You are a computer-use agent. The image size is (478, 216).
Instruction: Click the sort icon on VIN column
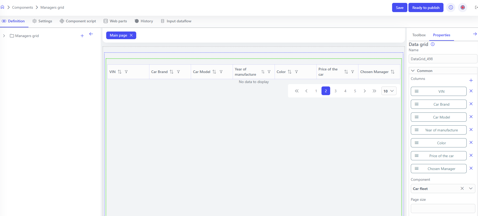(x=120, y=72)
